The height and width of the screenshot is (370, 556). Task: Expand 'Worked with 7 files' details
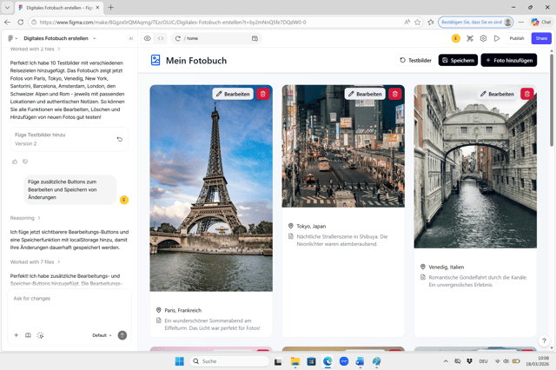[35, 262]
